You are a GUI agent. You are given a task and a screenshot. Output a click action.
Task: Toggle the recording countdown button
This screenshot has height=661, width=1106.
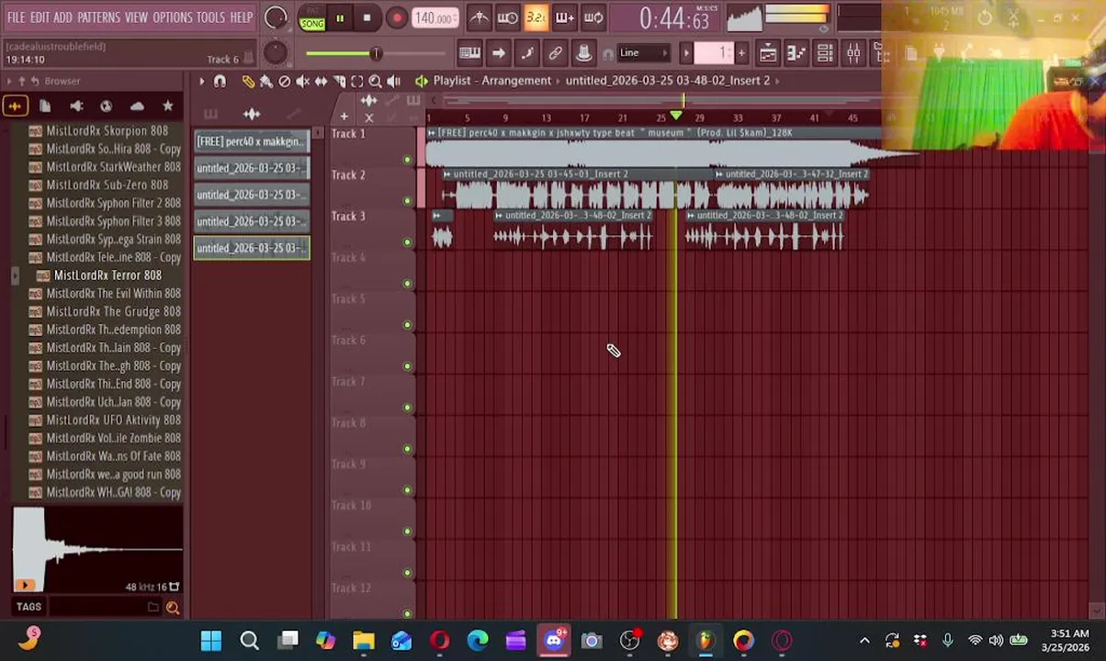click(x=536, y=17)
